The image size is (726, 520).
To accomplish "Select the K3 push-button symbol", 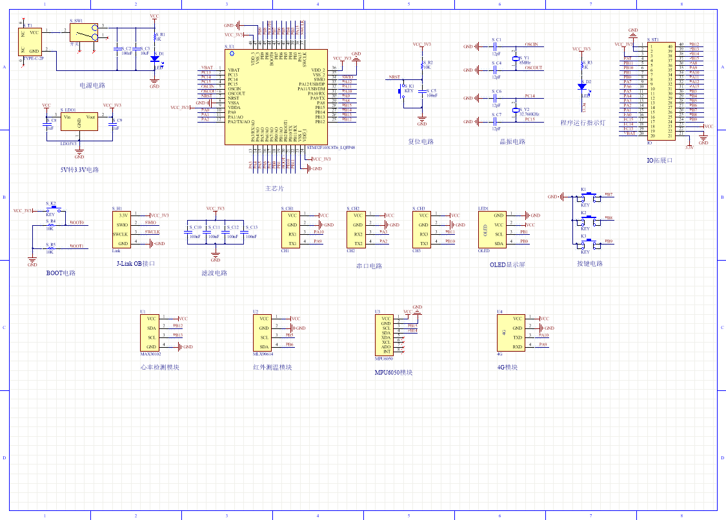I will coord(589,244).
